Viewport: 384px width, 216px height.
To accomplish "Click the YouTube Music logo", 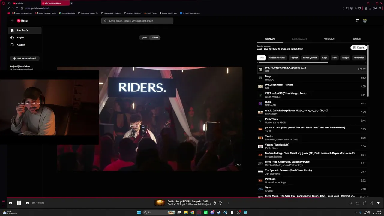I will point(22,21).
